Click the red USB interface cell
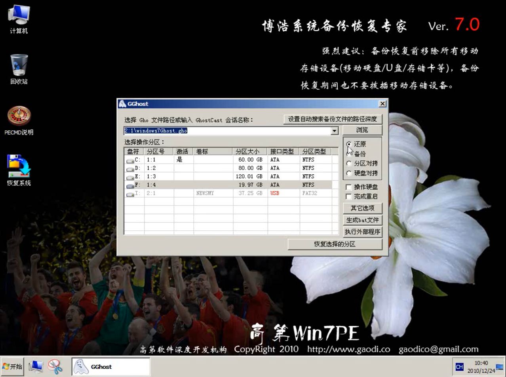This screenshot has height=377, width=506. click(283, 193)
